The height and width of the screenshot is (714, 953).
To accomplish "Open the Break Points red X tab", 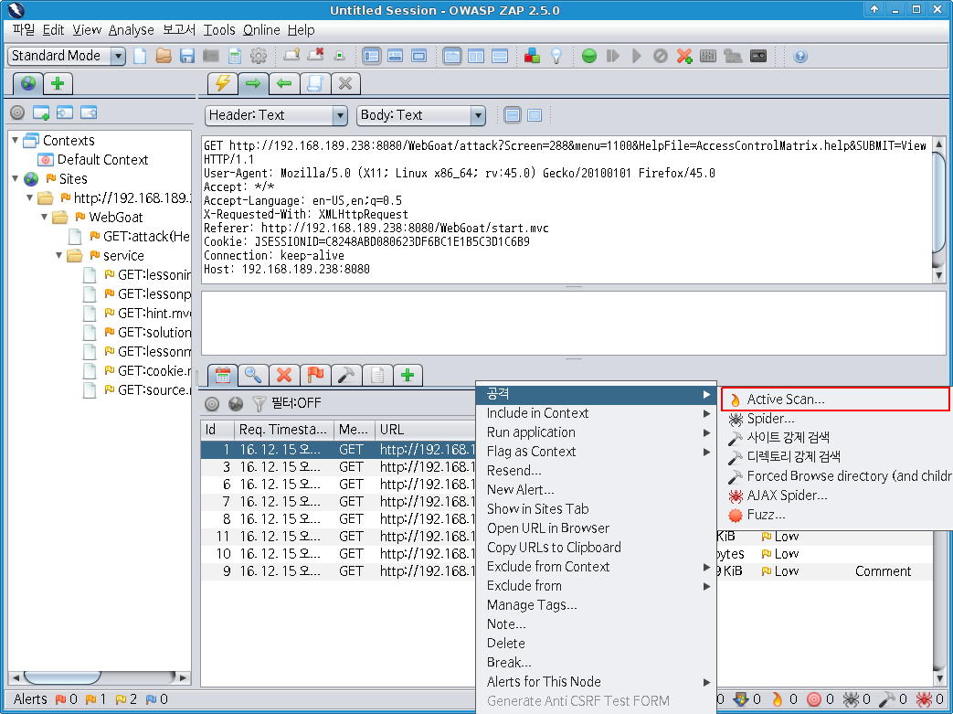I will point(284,375).
